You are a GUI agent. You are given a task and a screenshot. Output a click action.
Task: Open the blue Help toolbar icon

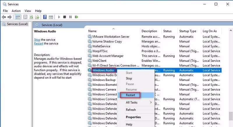(x=45, y=17)
